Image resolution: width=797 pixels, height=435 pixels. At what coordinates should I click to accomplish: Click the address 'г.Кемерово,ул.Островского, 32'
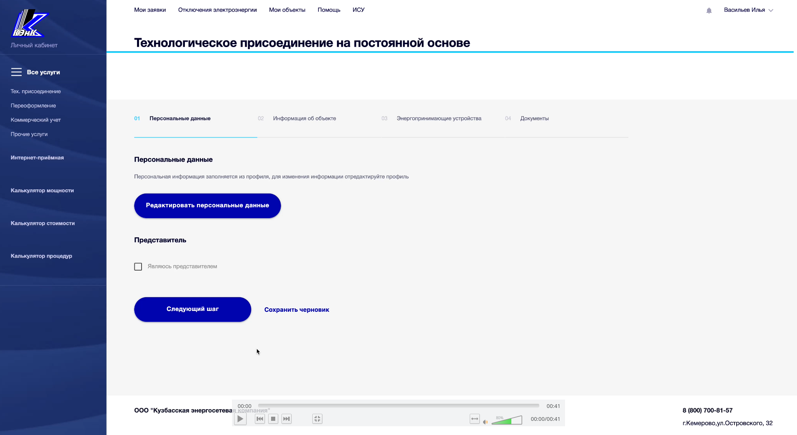pyautogui.click(x=727, y=423)
